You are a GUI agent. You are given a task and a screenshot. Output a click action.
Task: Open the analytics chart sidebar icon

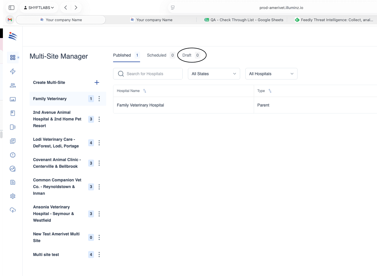click(13, 169)
